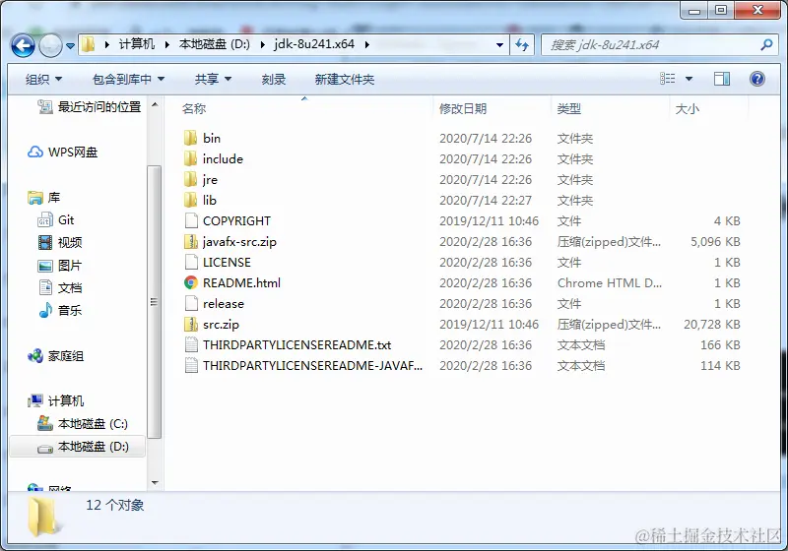Image resolution: width=788 pixels, height=551 pixels.
Task: Select THIRDPARTYLICENSEREADME-JAVAF... file name
Action: [312, 365]
